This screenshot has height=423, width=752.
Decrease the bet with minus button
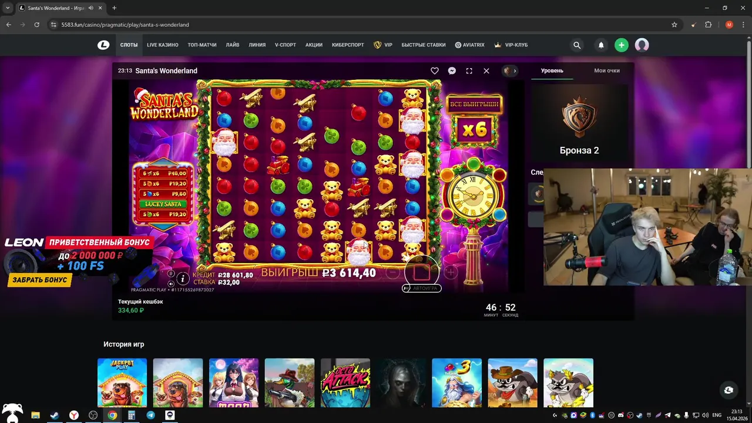click(393, 273)
